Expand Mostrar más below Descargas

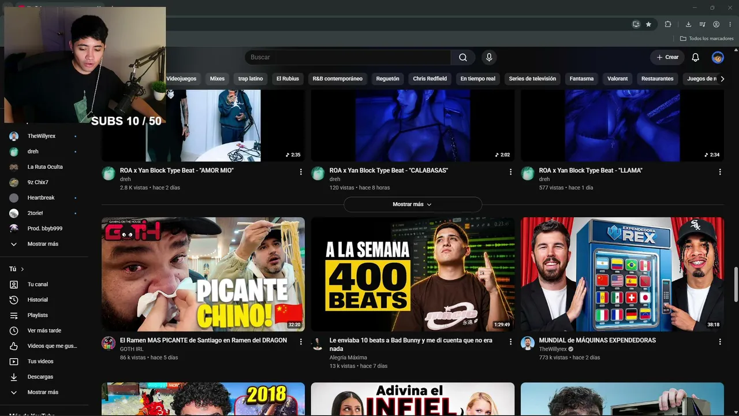[x=44, y=392]
